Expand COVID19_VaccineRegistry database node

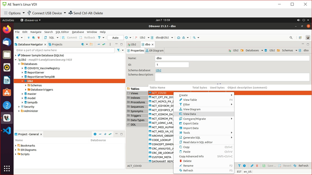(22, 68)
